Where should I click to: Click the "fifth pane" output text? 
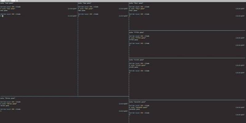pyautogui.click(x=134, y=40)
